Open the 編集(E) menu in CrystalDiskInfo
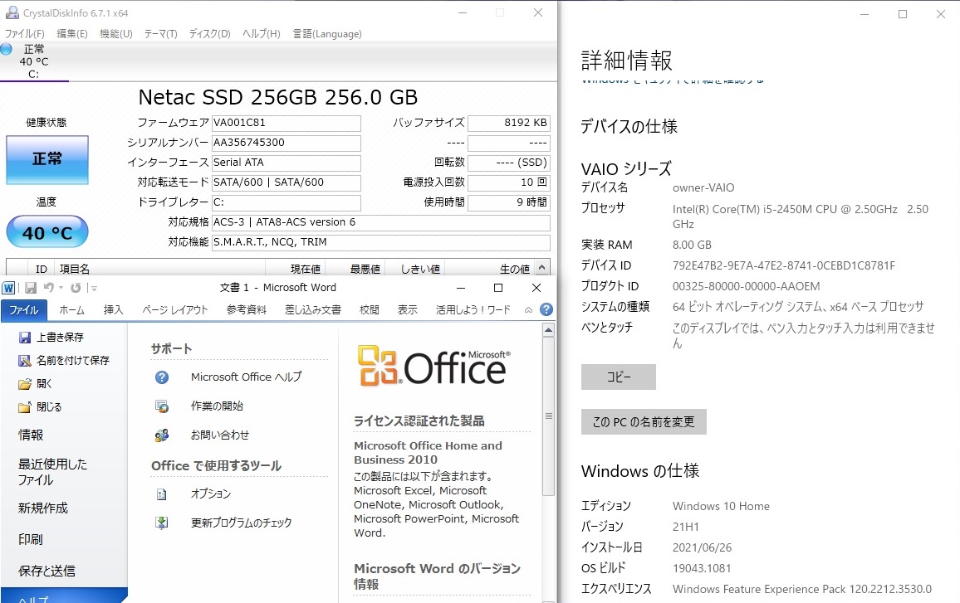 point(71,34)
